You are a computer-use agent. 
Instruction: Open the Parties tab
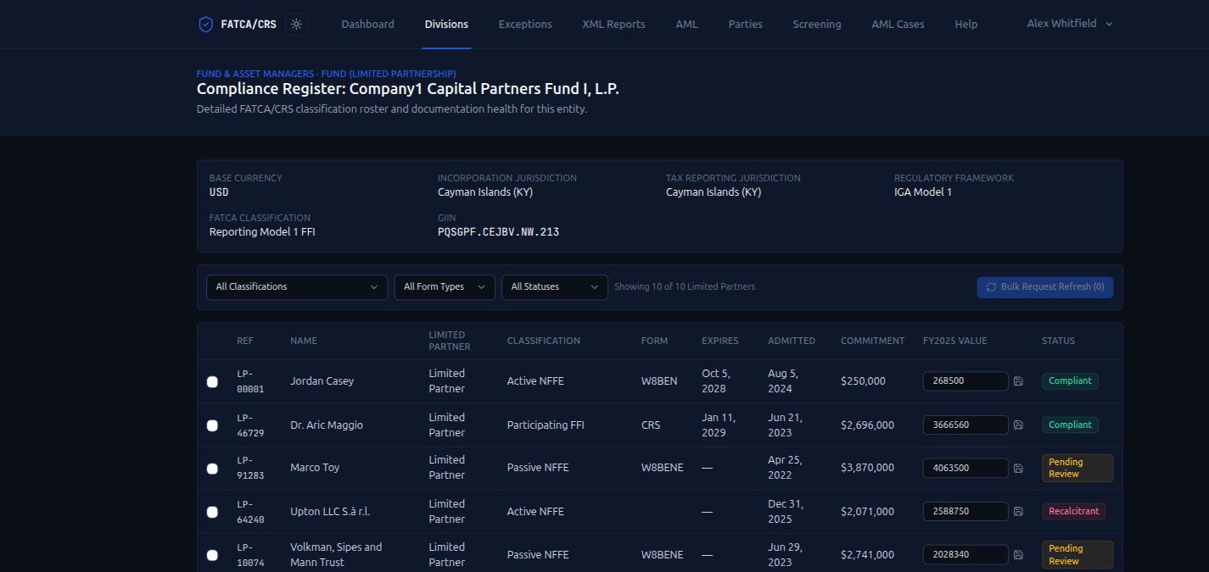[745, 25]
